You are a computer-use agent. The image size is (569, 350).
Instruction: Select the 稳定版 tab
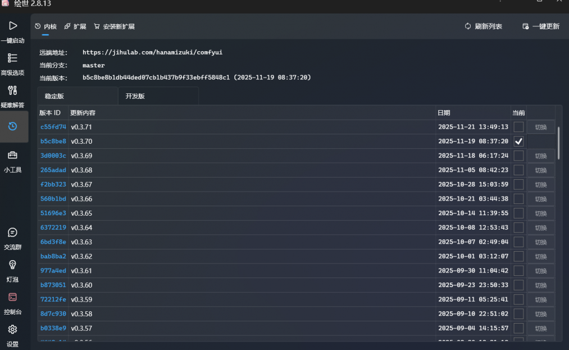[54, 96]
